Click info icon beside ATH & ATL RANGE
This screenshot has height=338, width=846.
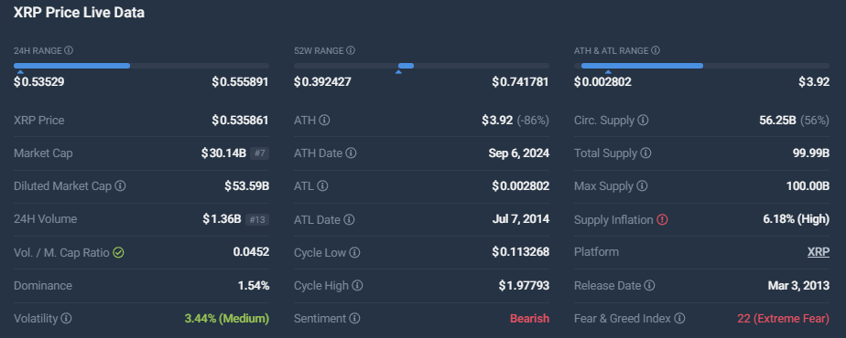coord(656,50)
